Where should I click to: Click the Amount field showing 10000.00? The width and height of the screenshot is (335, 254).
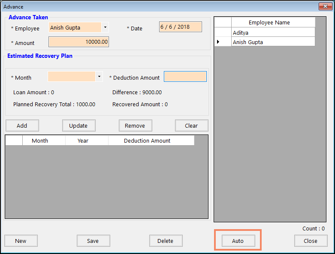[78, 42]
